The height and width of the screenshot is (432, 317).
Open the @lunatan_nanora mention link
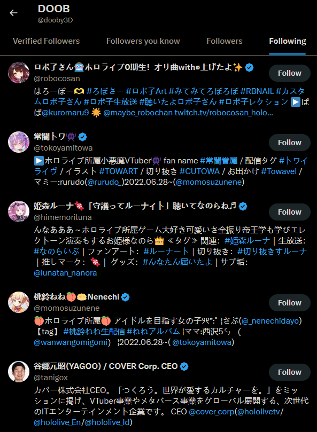pyautogui.click(x=65, y=273)
